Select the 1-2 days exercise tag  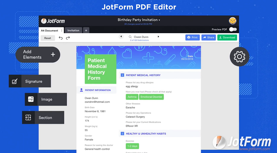click(132, 146)
